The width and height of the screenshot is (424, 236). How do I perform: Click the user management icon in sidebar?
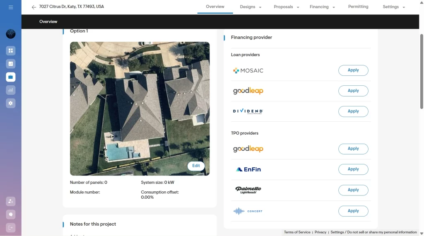[x=11, y=201]
